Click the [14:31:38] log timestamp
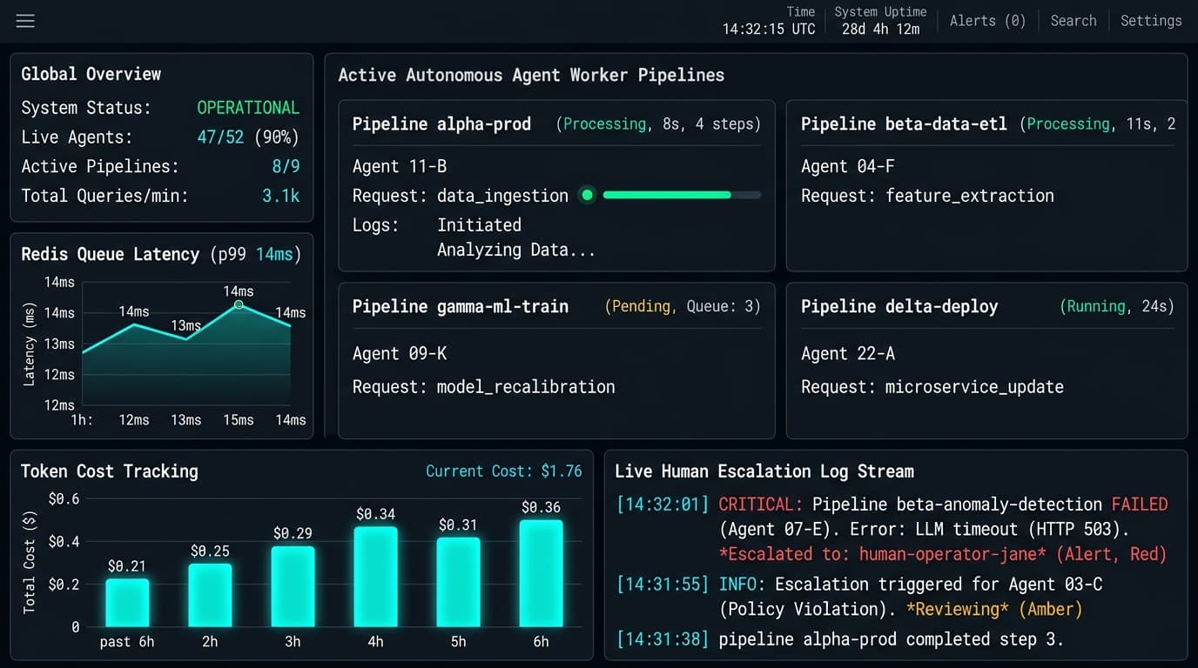 pyautogui.click(x=663, y=639)
